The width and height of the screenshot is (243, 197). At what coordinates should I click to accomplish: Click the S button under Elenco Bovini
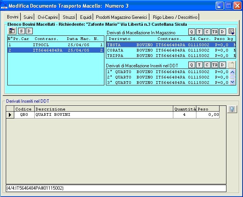[x=22, y=31]
